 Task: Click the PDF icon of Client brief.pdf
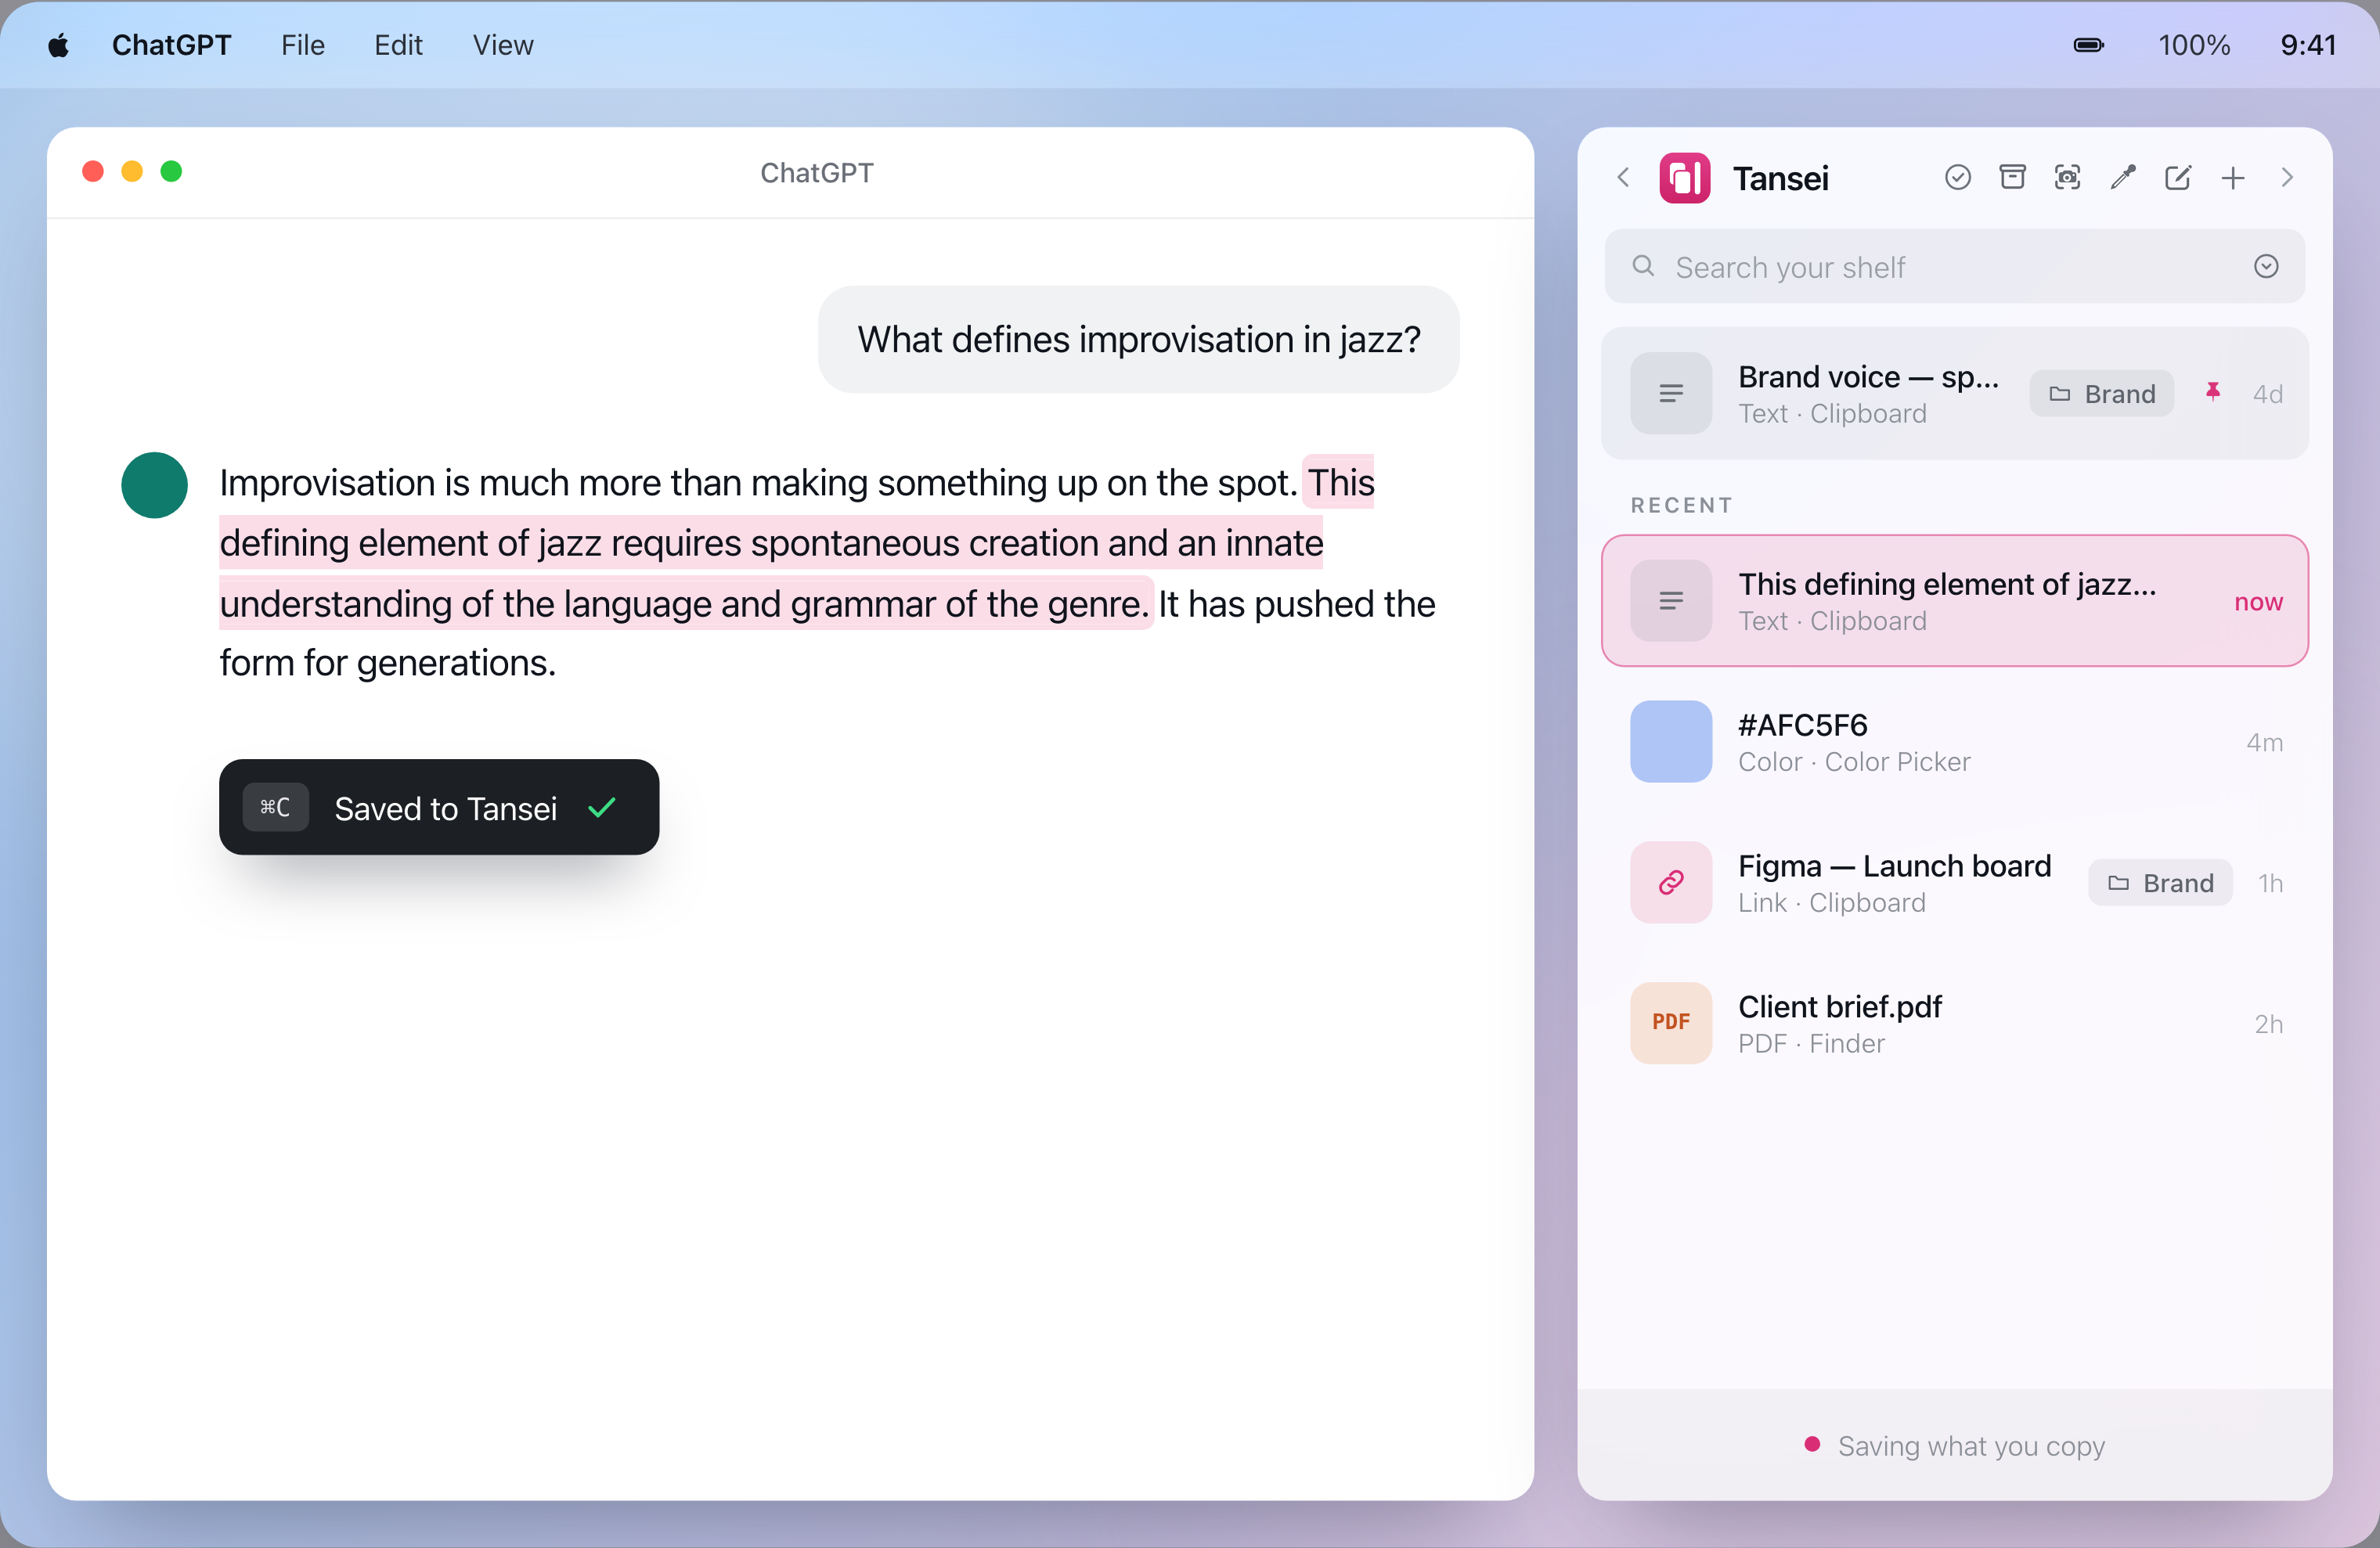coord(1670,1024)
